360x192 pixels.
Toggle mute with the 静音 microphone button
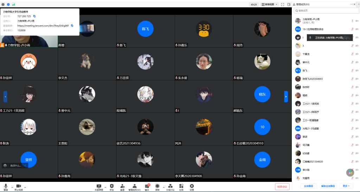(x=6, y=186)
